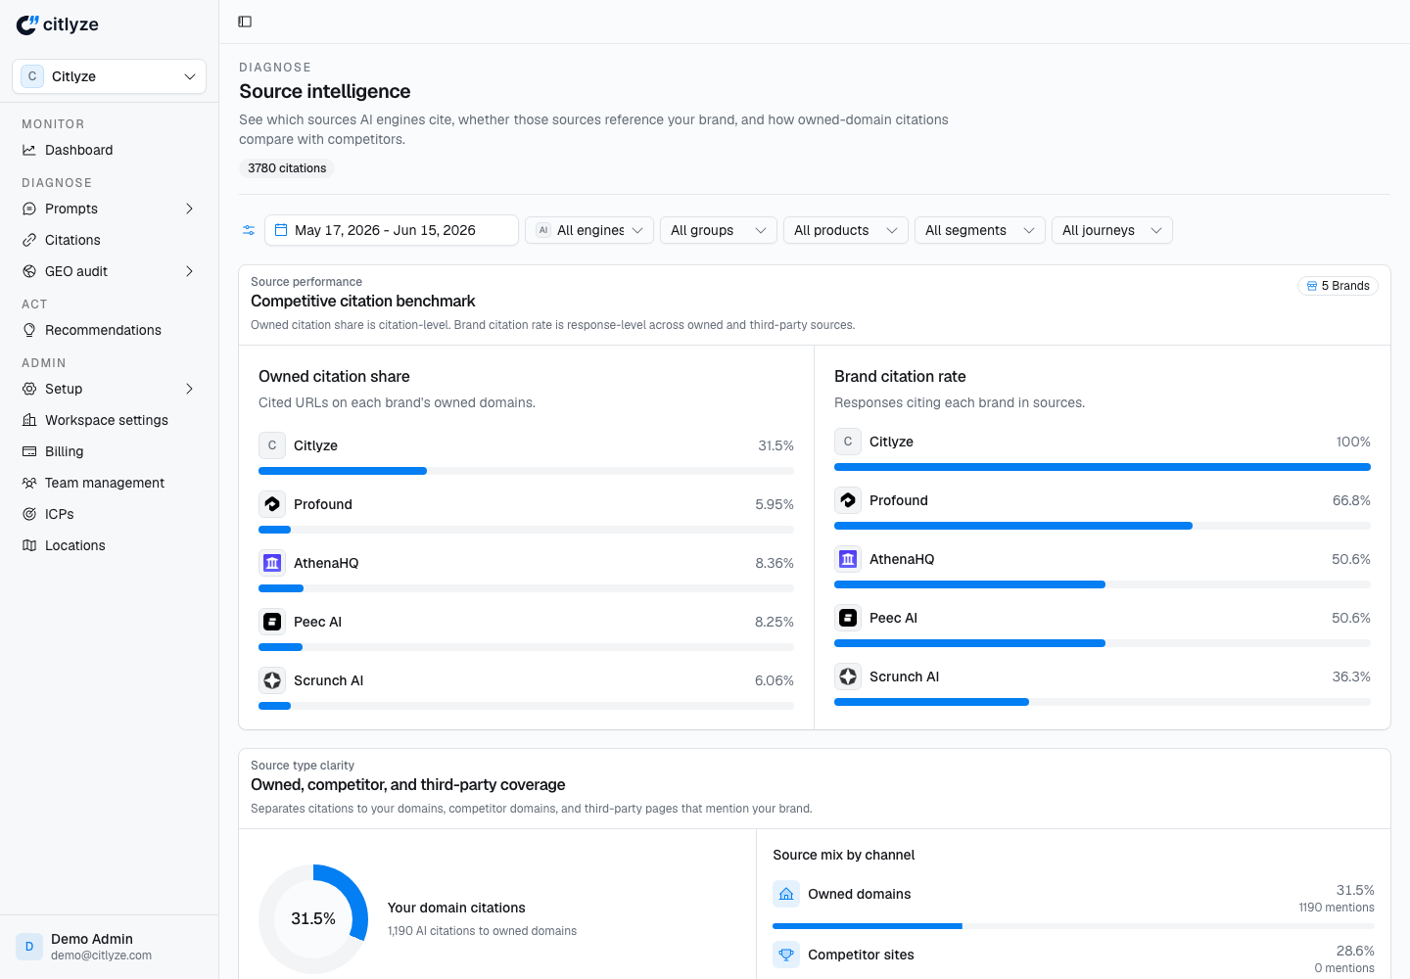
Task: Click the Owned domains progress bar
Action: click(1073, 925)
